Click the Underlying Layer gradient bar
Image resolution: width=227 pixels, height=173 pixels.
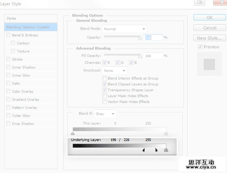point(120,145)
